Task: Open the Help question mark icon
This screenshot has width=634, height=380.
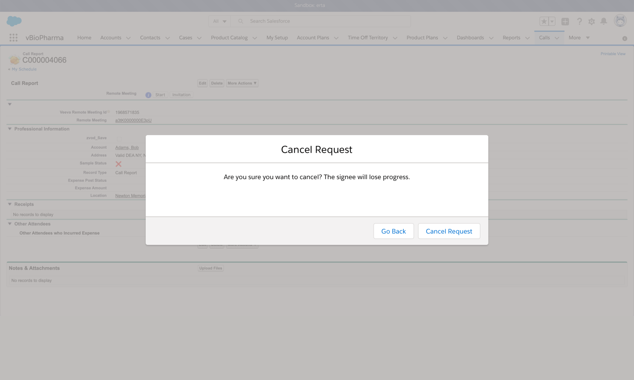Action: pos(579,21)
